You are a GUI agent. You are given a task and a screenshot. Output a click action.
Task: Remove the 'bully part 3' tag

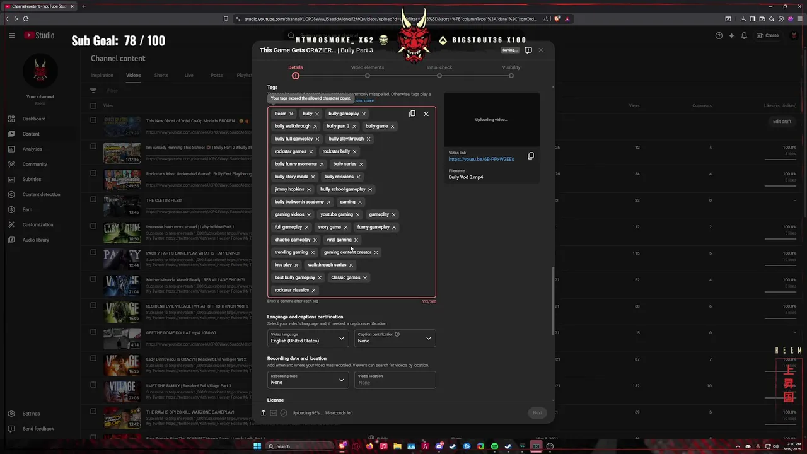point(354,126)
